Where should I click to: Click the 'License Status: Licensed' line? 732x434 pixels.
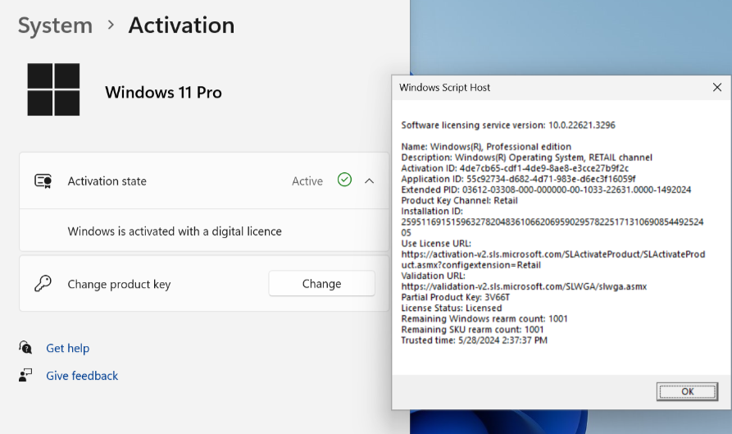point(452,308)
